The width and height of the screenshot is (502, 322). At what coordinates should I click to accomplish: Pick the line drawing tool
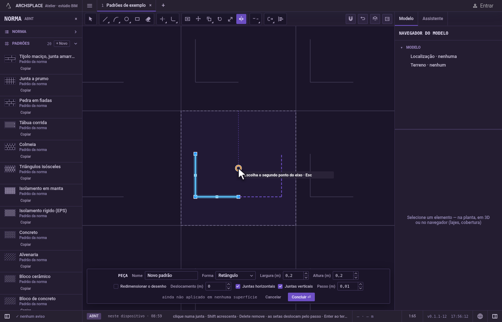tap(105, 19)
